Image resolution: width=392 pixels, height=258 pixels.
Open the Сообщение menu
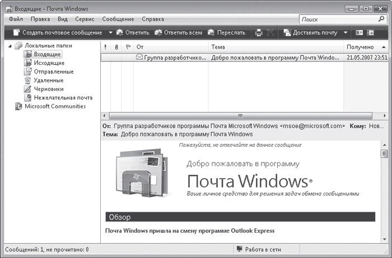[x=118, y=19]
